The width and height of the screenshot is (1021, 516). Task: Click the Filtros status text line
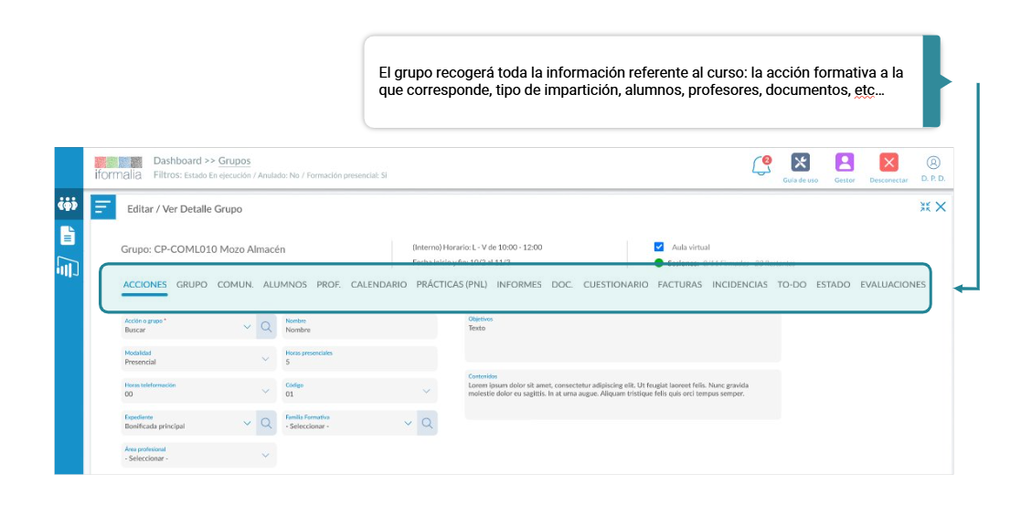pyautogui.click(x=271, y=175)
